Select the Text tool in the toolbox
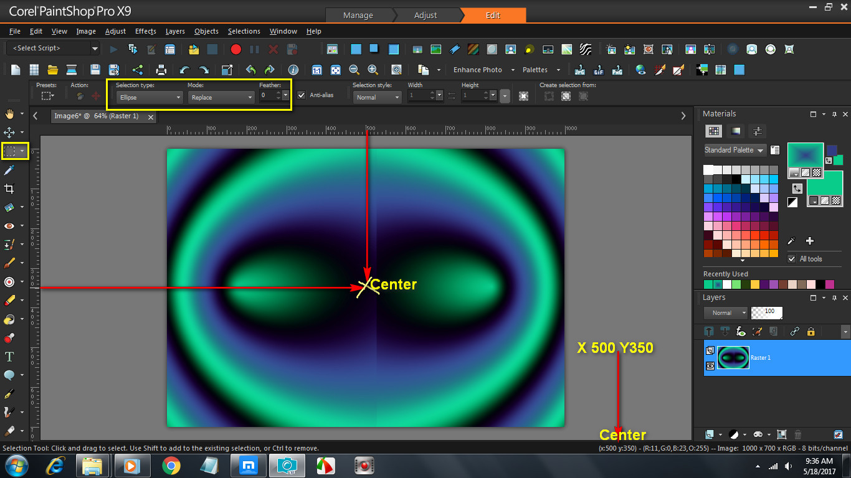Screen dimensions: 851x478 9,357
